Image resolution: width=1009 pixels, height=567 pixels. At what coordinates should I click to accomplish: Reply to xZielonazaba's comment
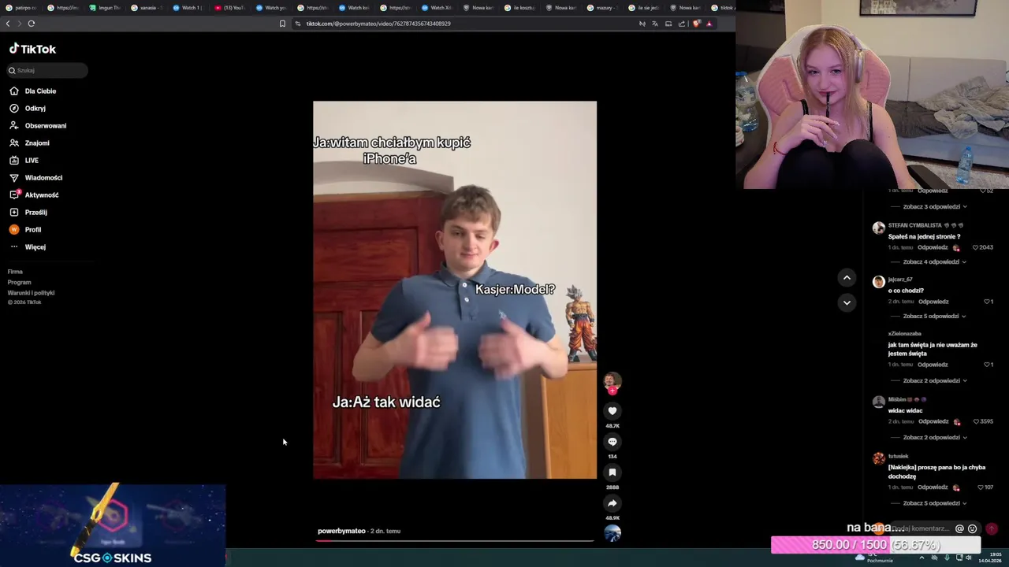pos(933,365)
